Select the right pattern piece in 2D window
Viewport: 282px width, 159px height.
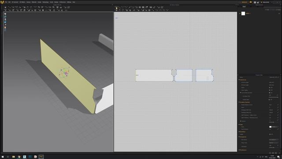tap(204, 76)
